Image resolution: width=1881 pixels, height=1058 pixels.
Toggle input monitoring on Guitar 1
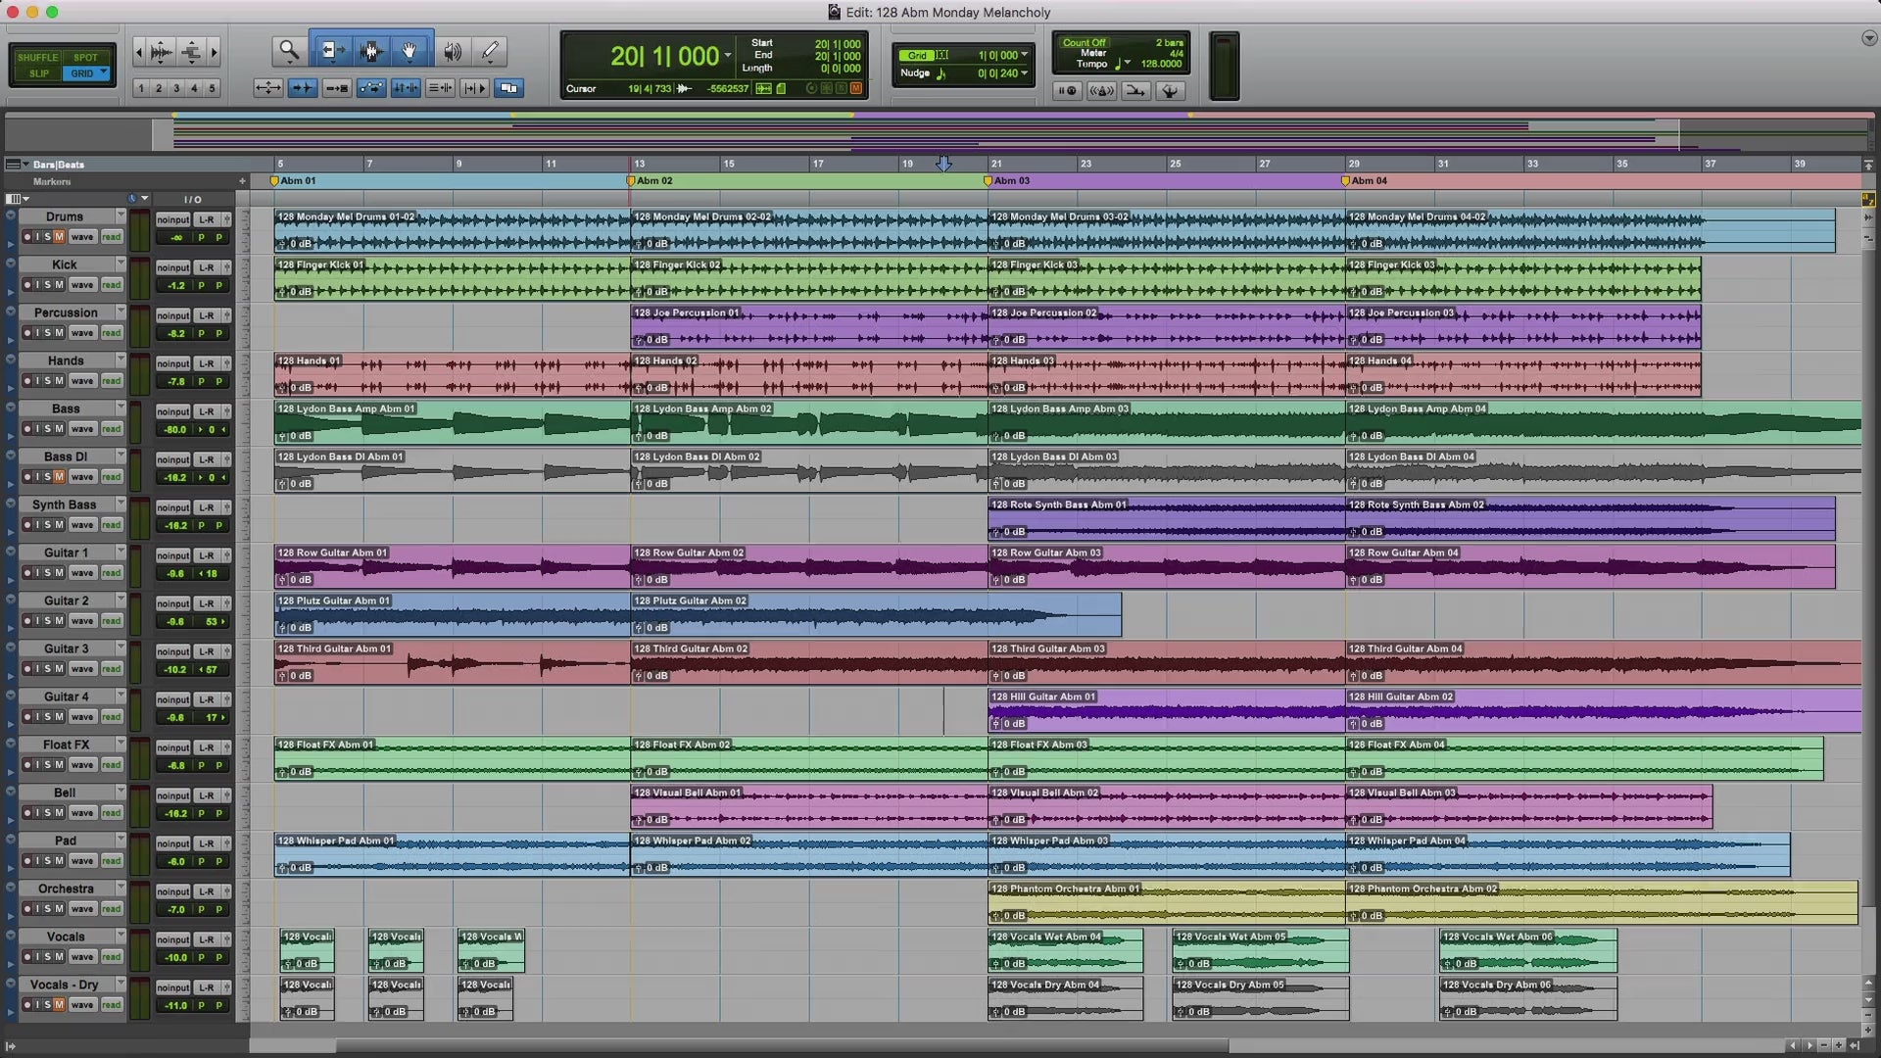(37, 573)
